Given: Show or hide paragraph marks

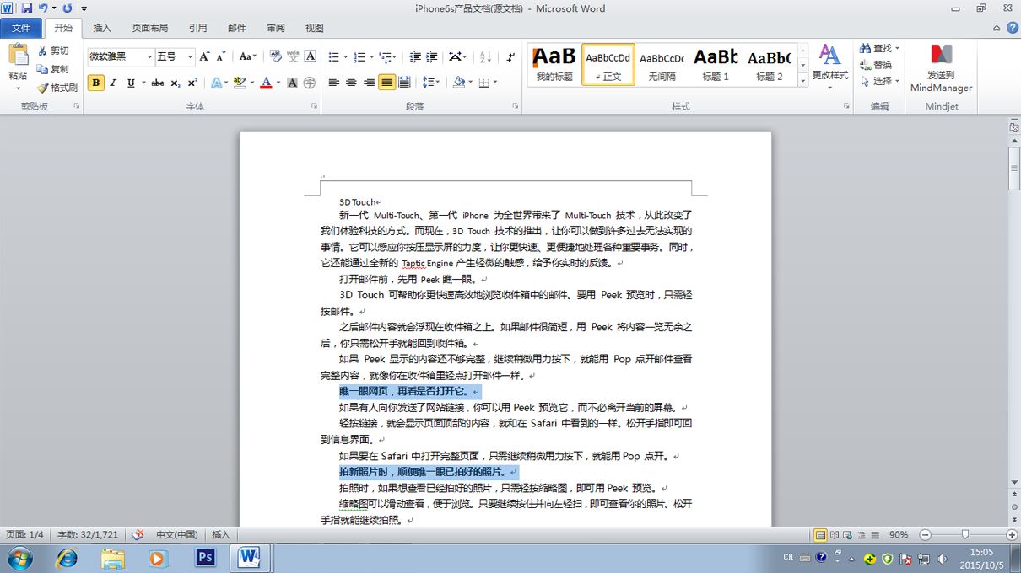Looking at the screenshot, I should click(511, 56).
